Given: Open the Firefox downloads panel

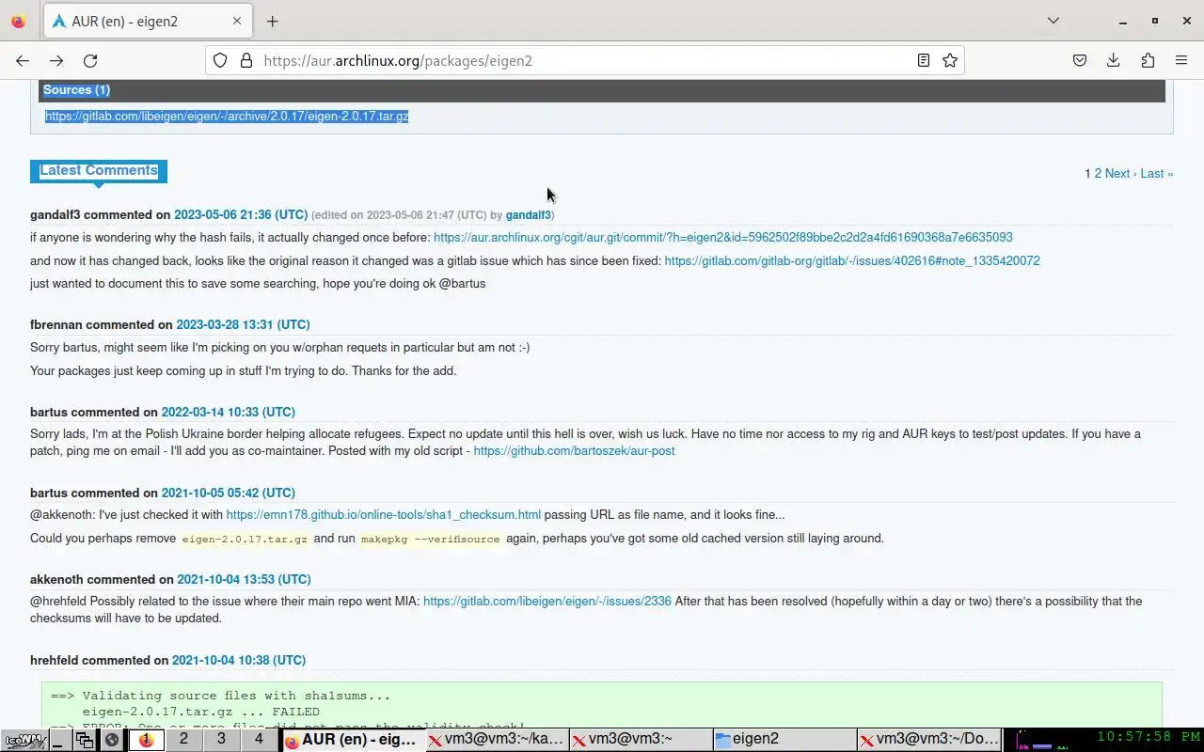Looking at the screenshot, I should (1114, 60).
